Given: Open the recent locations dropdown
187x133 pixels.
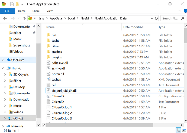Looking at the screenshot, I should 19,18.
